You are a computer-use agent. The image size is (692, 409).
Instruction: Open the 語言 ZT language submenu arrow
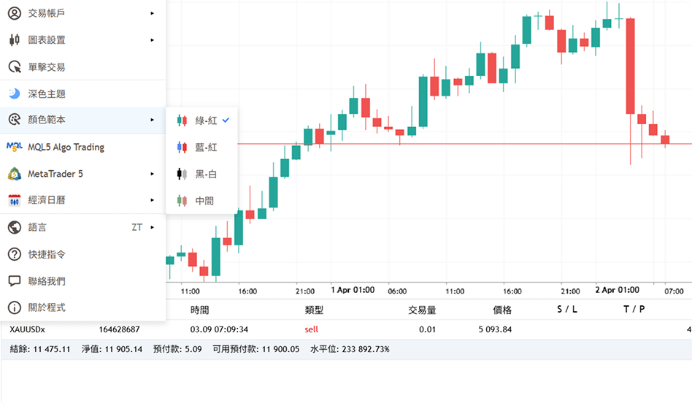[x=152, y=227]
